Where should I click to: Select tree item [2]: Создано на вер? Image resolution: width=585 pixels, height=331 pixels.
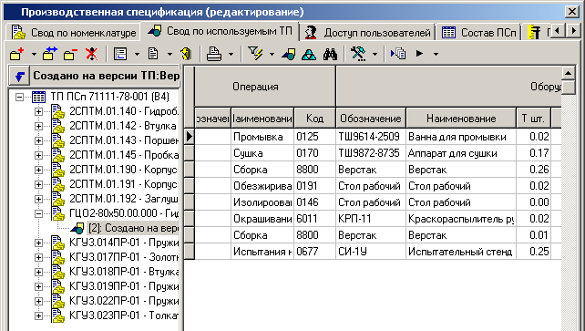(133, 228)
